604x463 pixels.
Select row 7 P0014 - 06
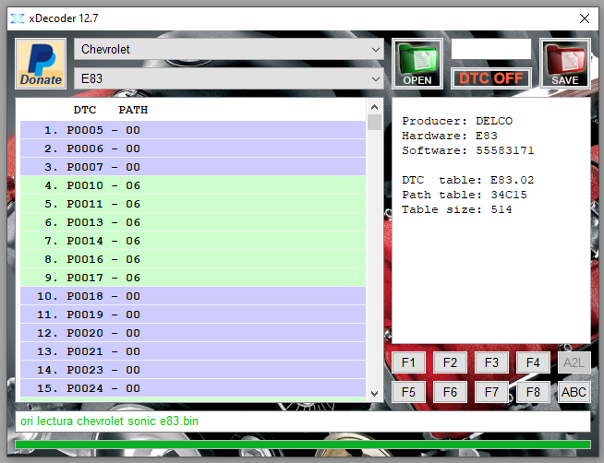pos(193,241)
